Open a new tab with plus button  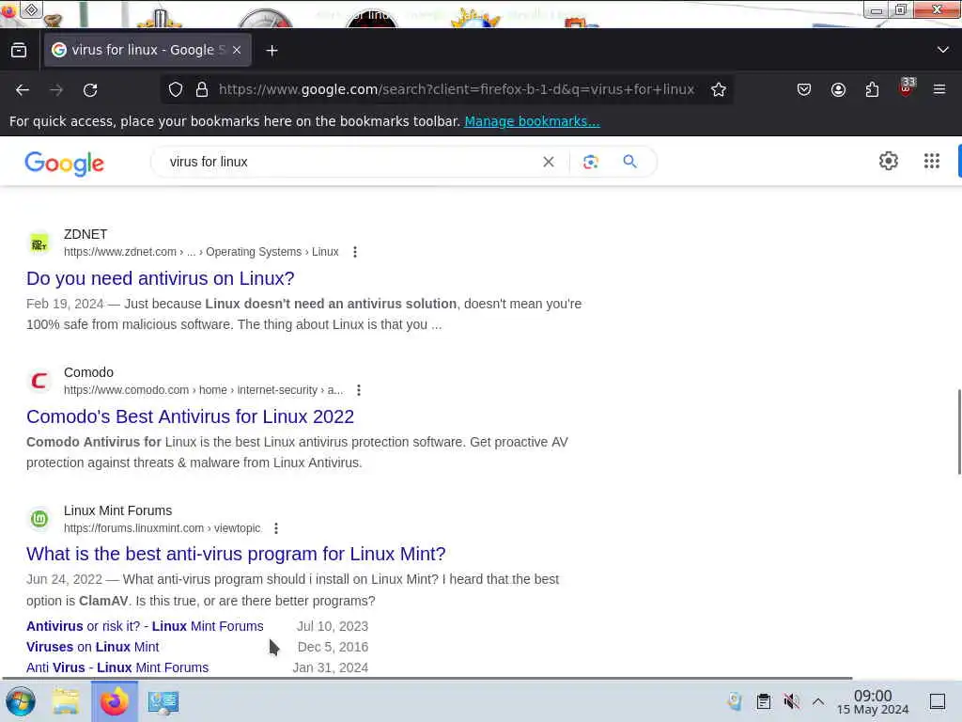(272, 51)
